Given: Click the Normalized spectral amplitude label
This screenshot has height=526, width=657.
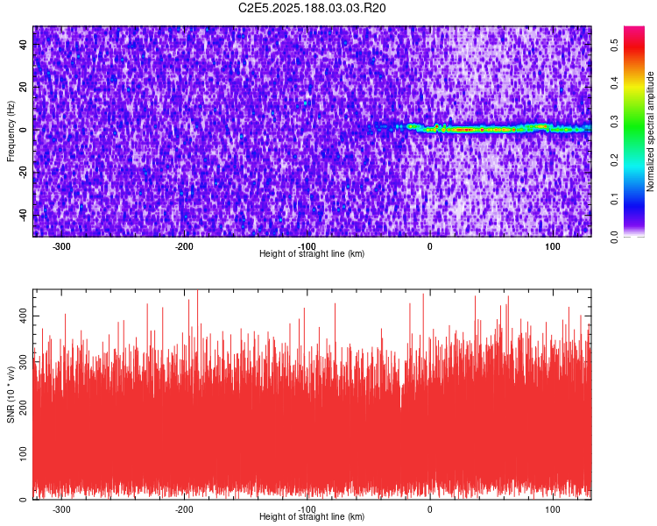Looking at the screenshot, I should click(650, 131).
